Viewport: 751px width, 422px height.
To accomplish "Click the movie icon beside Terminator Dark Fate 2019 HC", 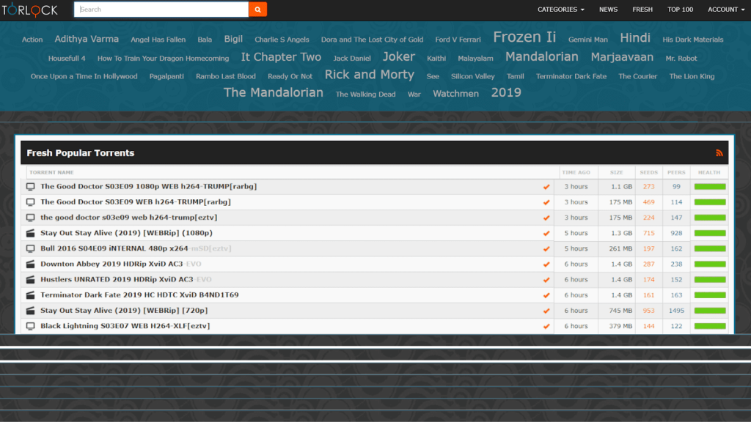I will [x=31, y=295].
